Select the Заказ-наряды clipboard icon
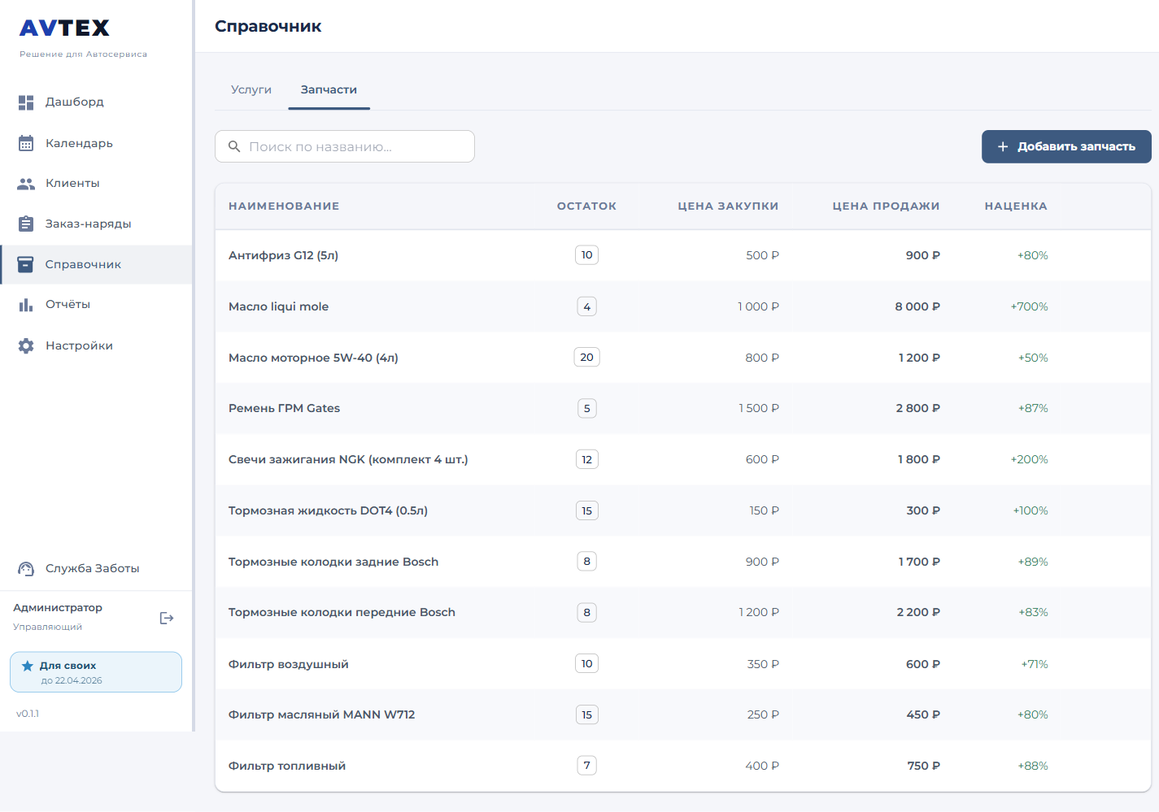The width and height of the screenshot is (1159, 812). click(x=26, y=224)
